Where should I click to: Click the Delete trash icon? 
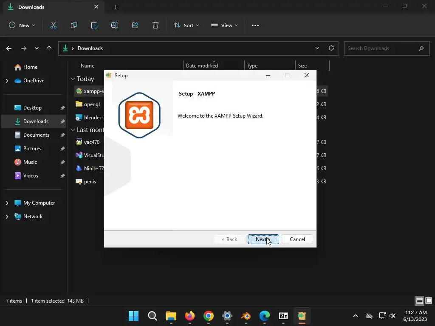[155, 25]
